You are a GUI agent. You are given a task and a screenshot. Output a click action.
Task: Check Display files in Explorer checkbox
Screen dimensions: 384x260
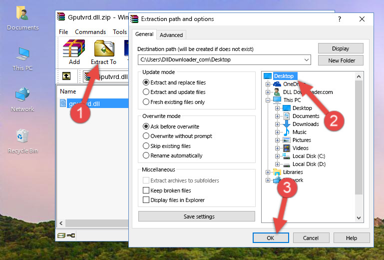pos(146,200)
